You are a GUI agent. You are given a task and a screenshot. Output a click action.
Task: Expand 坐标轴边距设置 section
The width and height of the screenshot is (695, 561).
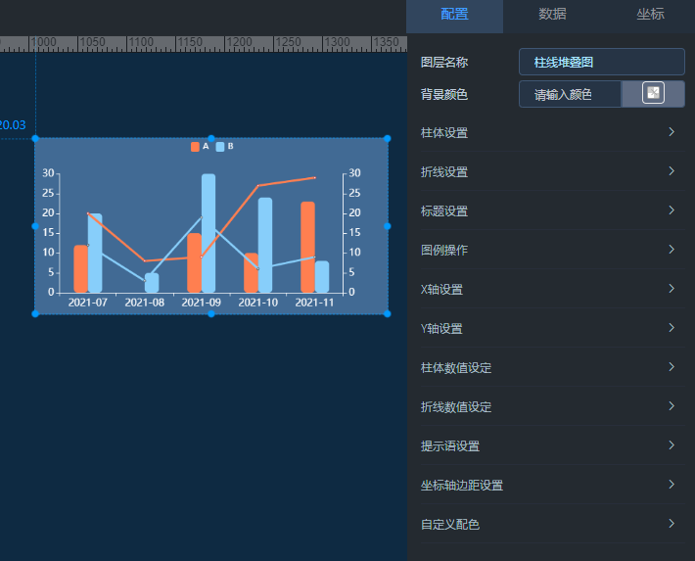click(548, 485)
